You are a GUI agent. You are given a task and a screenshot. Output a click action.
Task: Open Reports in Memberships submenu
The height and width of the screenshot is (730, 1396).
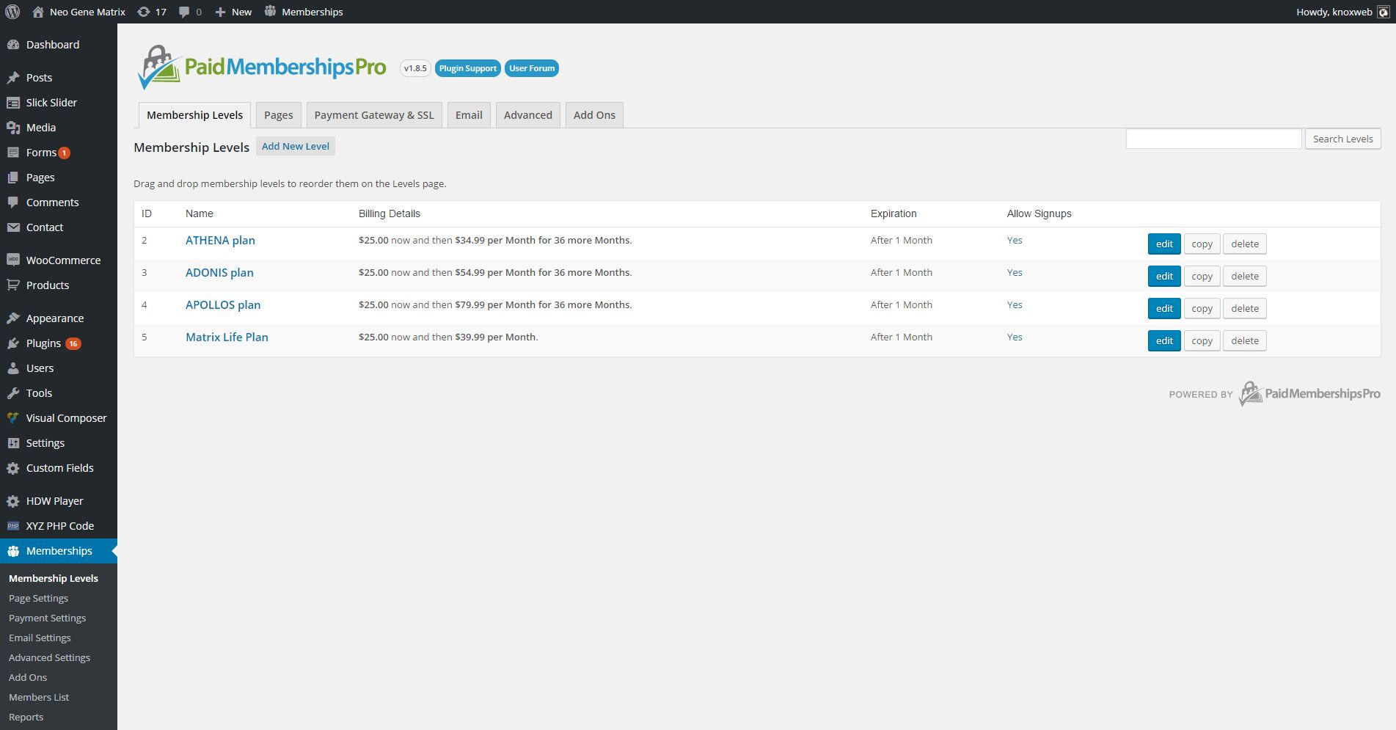coord(26,717)
